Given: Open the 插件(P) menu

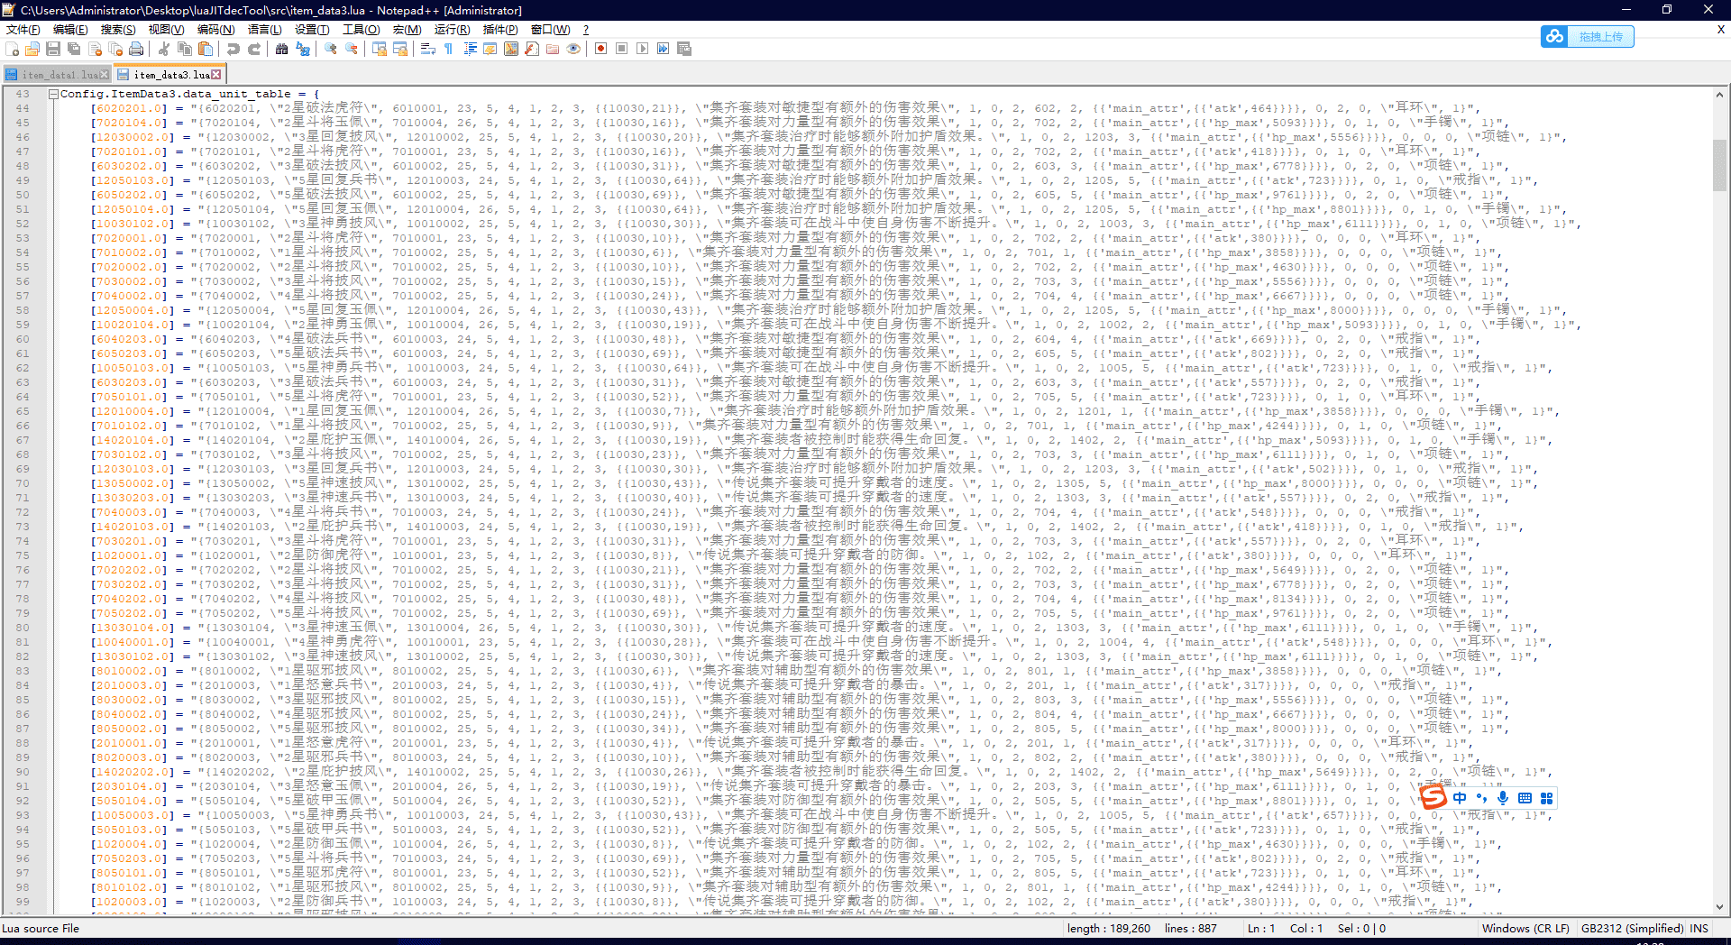Looking at the screenshot, I should click(500, 30).
